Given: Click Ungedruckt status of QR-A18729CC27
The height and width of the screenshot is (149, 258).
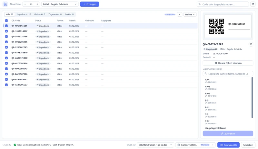Looking at the screenshot, I should (43, 85).
